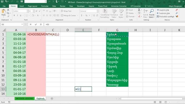Open Find & Select magnifier
Screen dimensions: 185x104
(151, 14)
